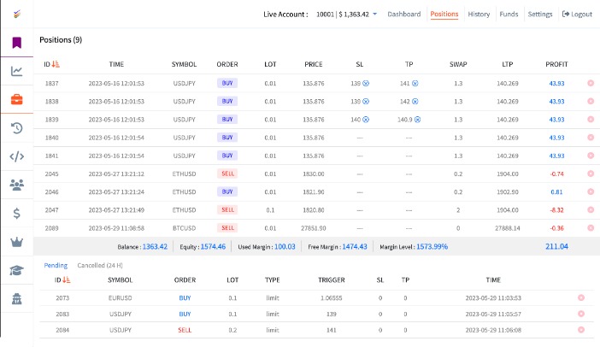
Task: Open the code brackets sidebar icon
Action: 17,156
